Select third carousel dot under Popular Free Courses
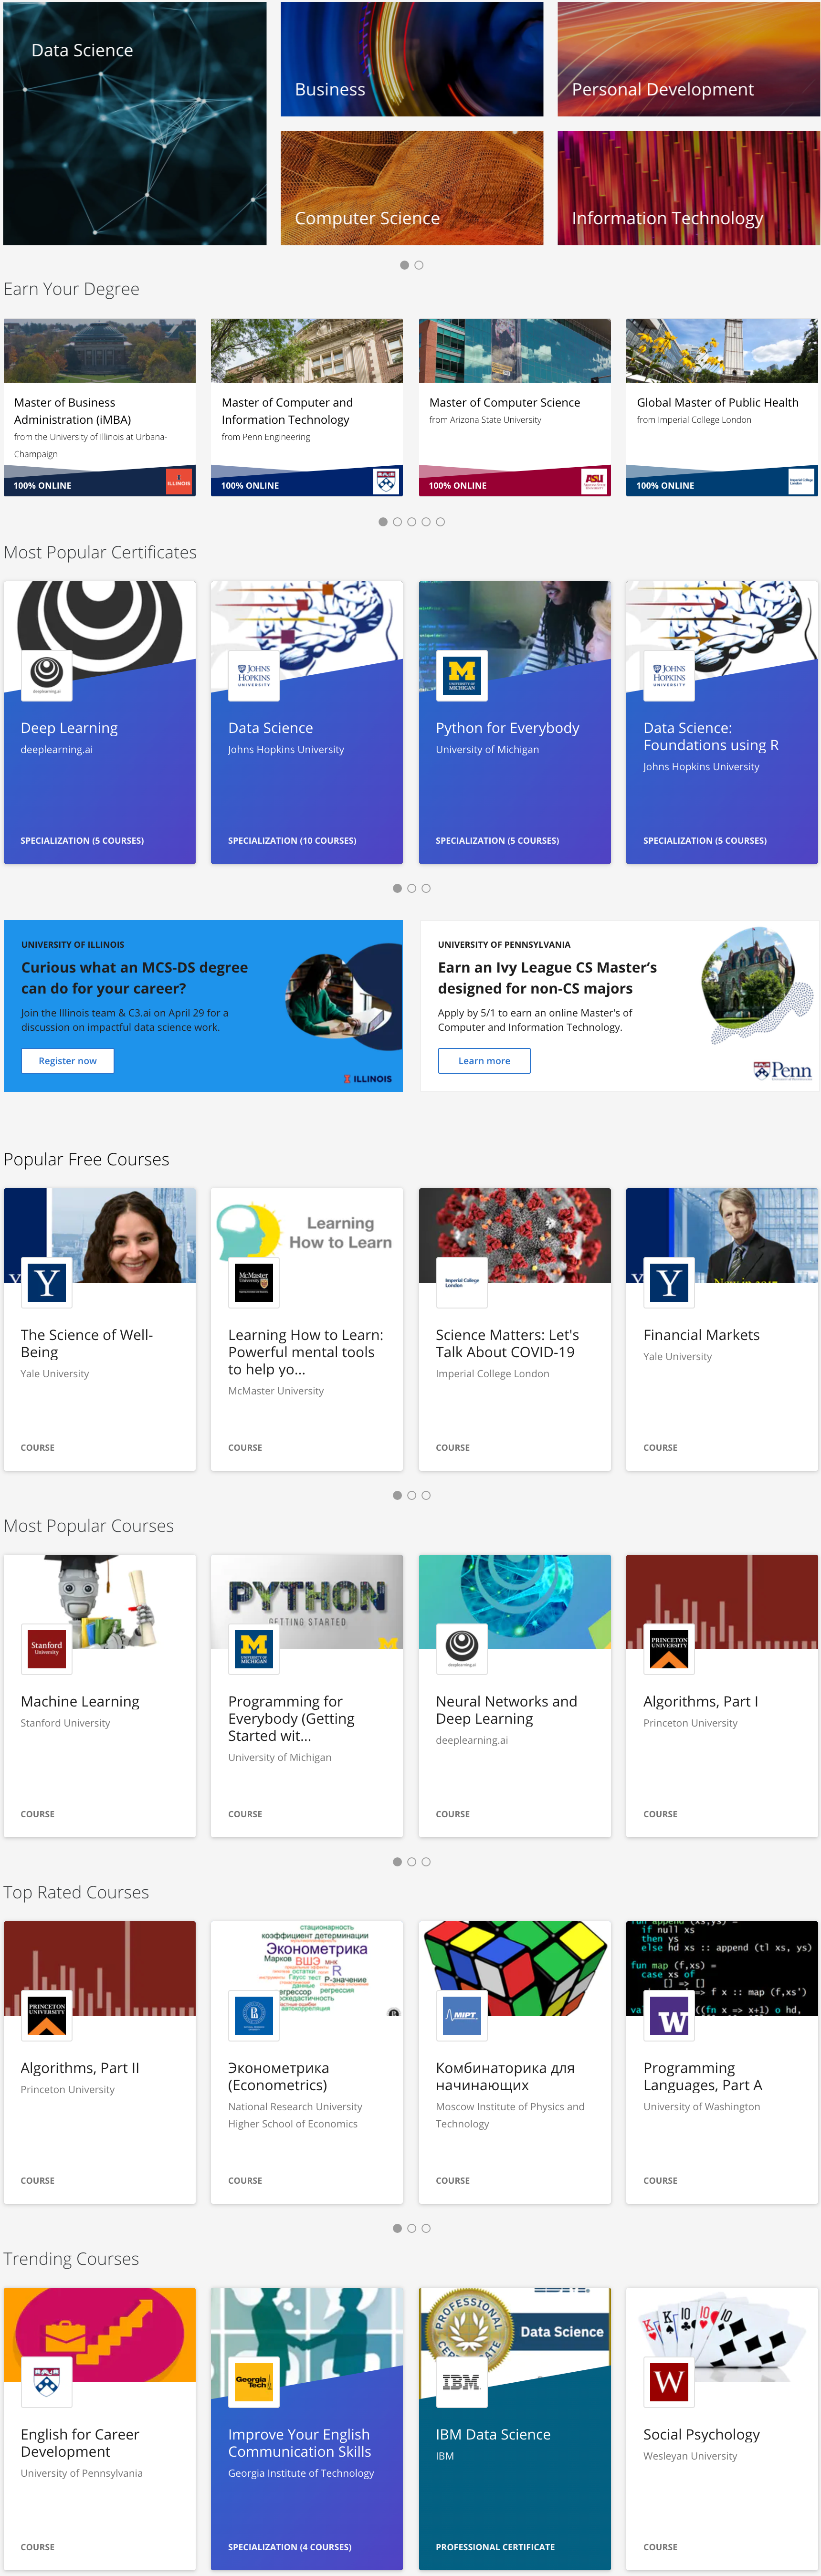The width and height of the screenshot is (821, 2576). click(x=426, y=1495)
